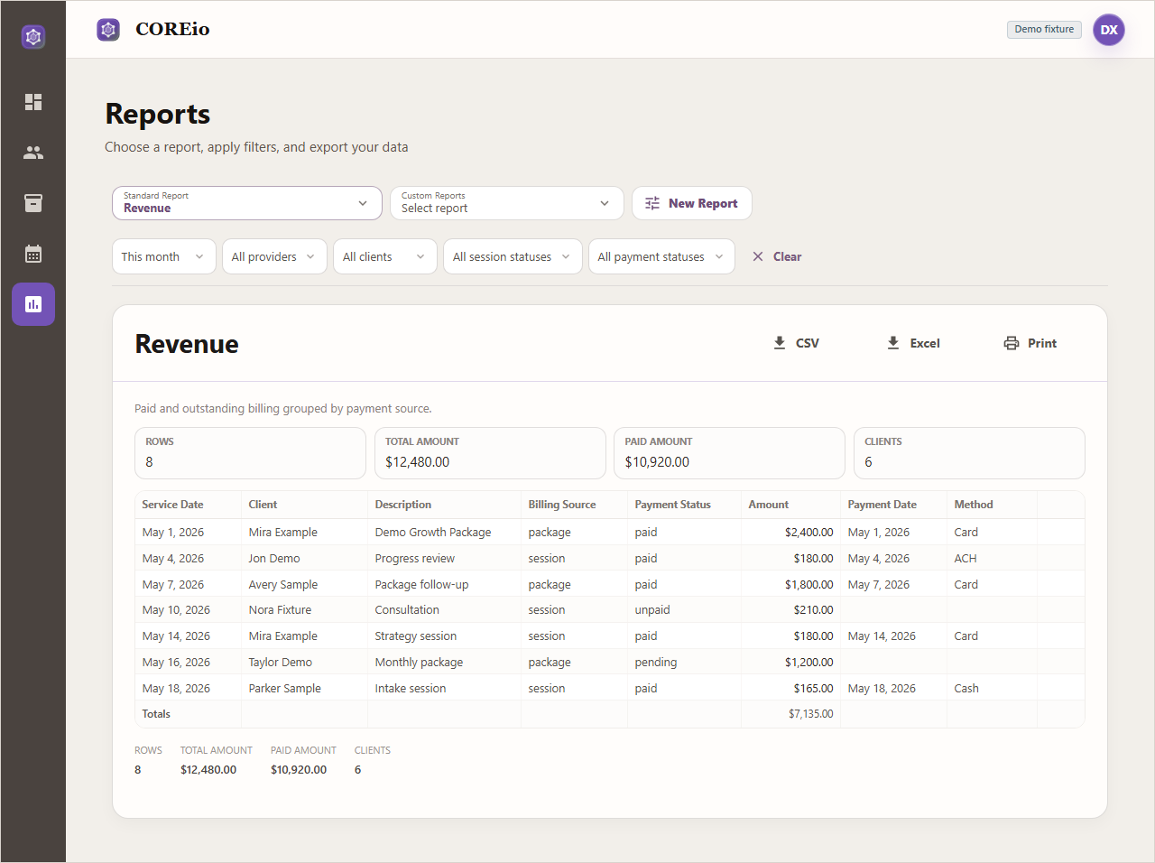Click the sliders icon on New Report

(652, 203)
